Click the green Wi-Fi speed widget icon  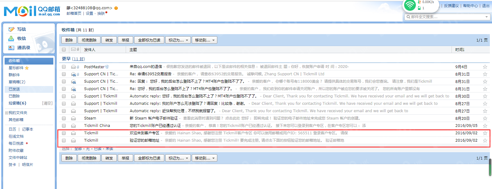pyautogui.click(x=410, y=5)
